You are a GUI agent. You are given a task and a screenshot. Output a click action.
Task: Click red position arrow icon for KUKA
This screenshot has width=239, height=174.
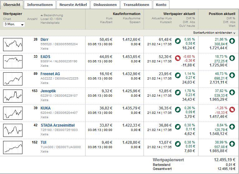pos(232,109)
